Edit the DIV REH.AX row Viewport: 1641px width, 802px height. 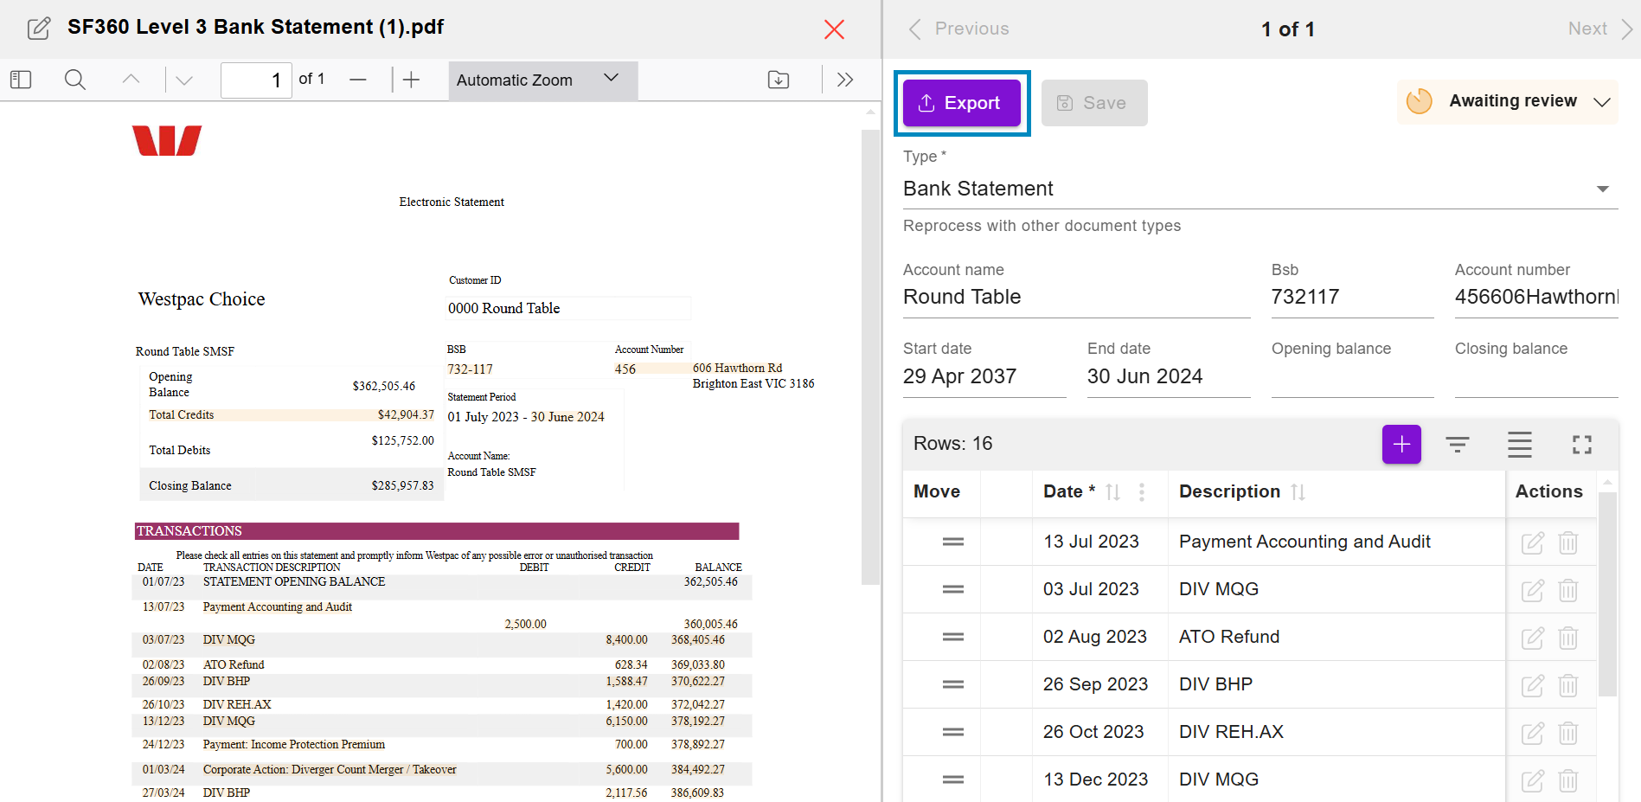coord(1533,733)
